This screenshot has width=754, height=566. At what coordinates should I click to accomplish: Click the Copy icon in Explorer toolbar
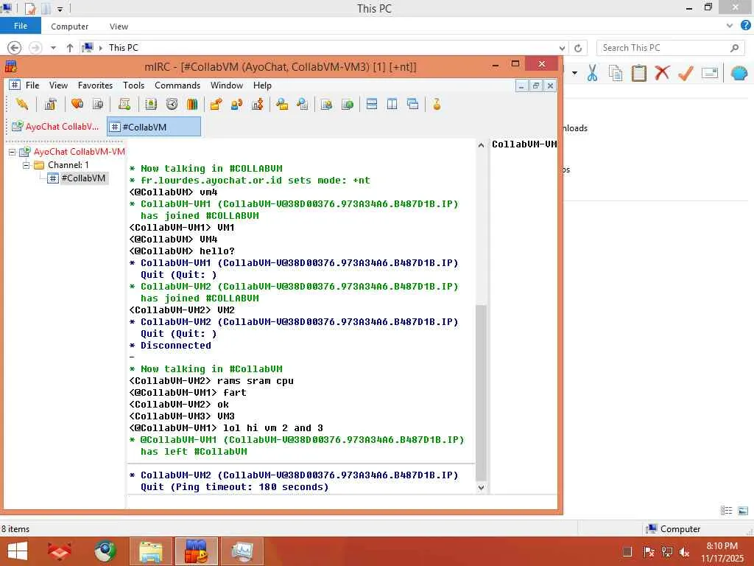[x=616, y=73]
